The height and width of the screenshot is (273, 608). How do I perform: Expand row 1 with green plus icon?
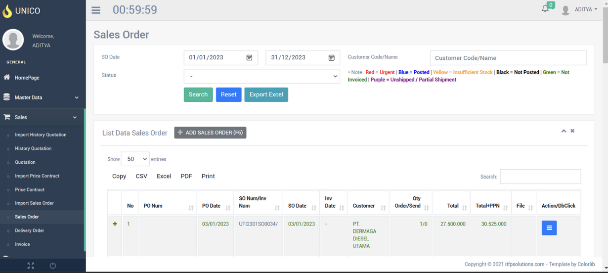point(115,224)
